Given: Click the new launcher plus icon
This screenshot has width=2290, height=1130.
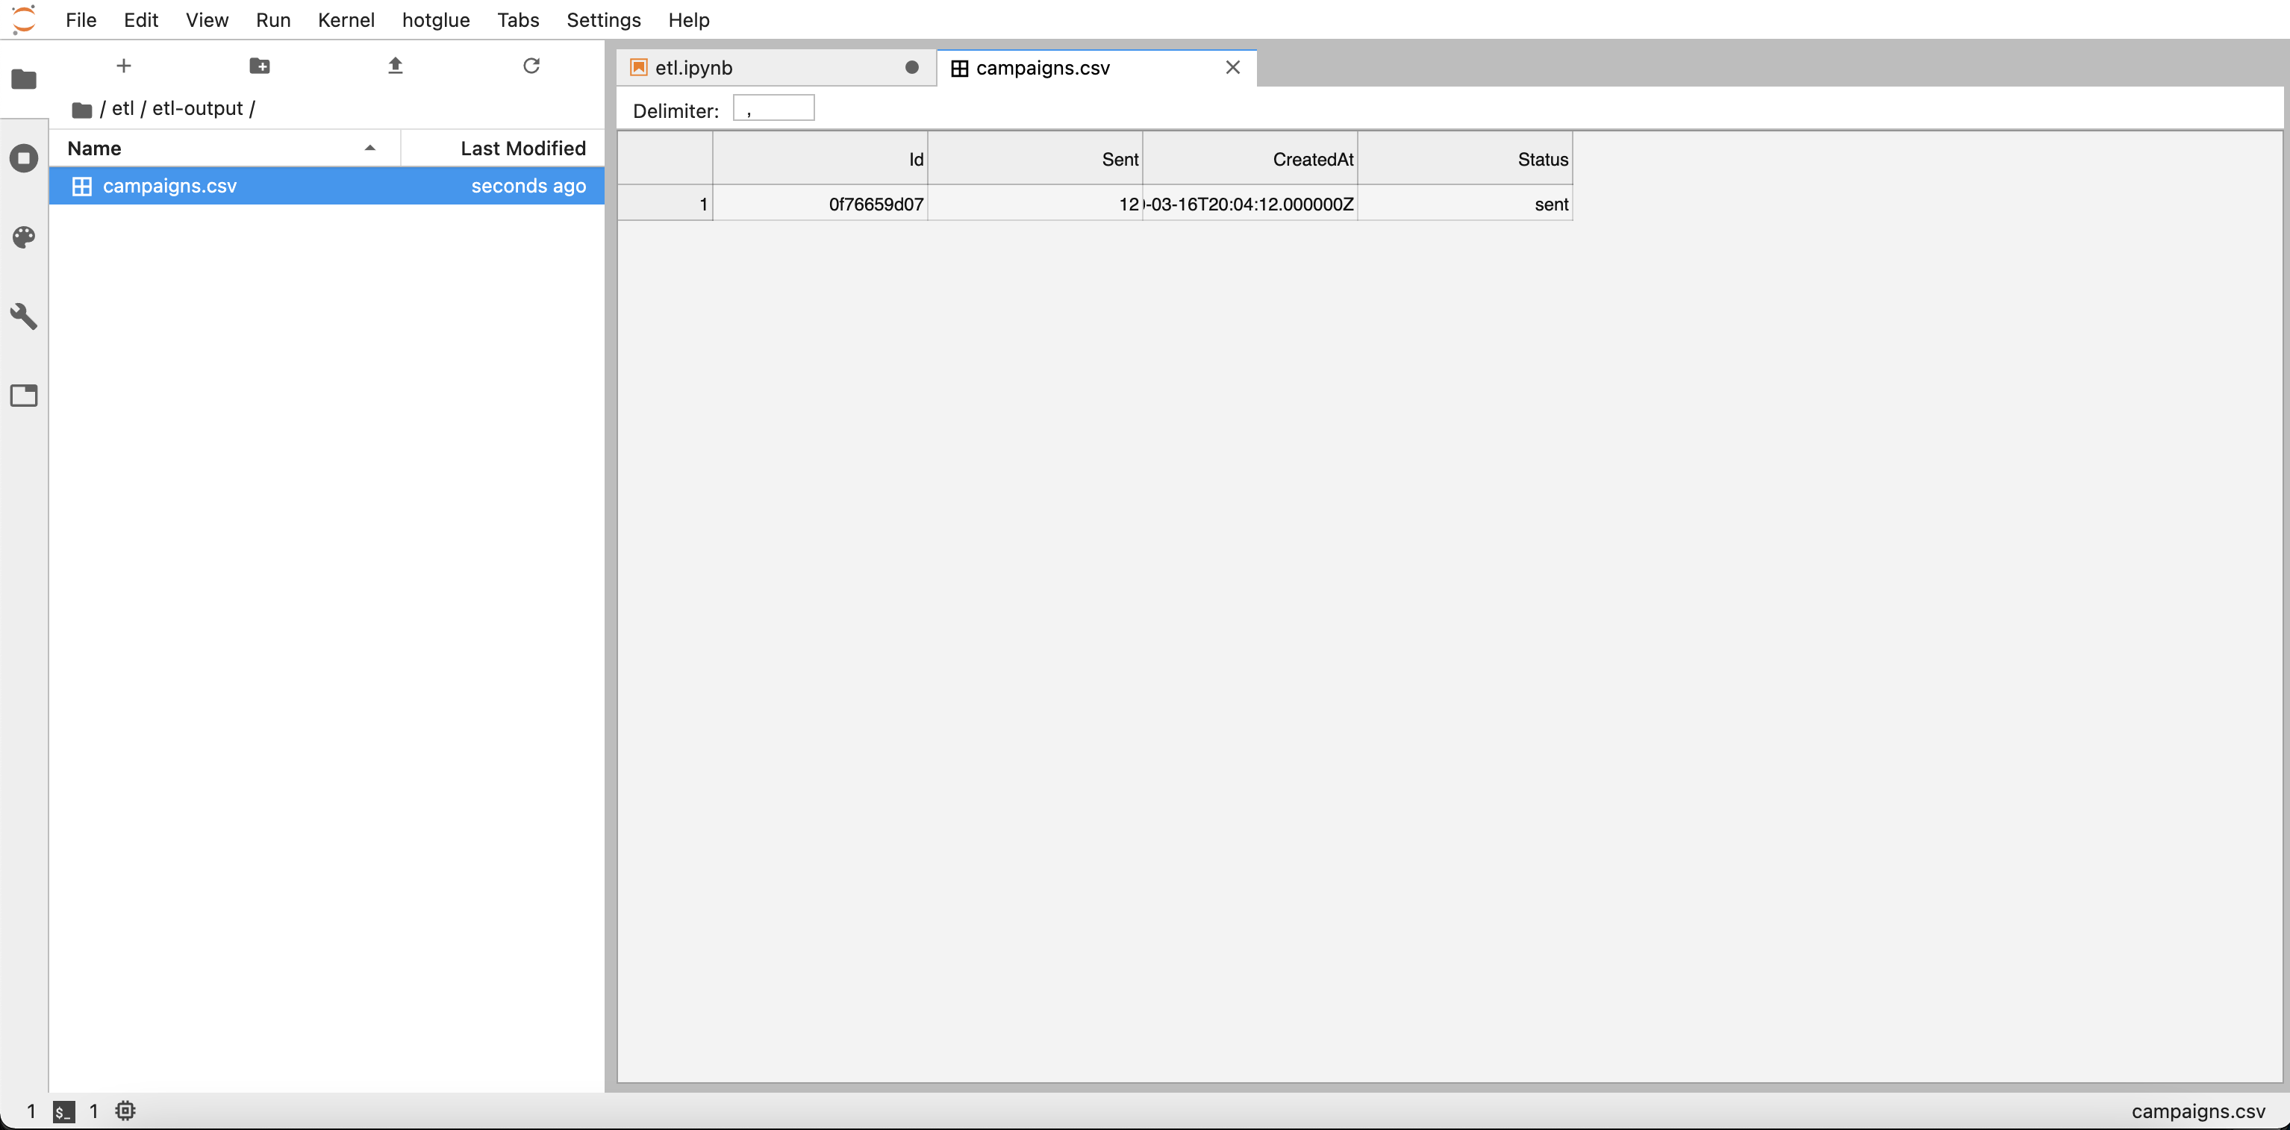Looking at the screenshot, I should (x=124, y=66).
